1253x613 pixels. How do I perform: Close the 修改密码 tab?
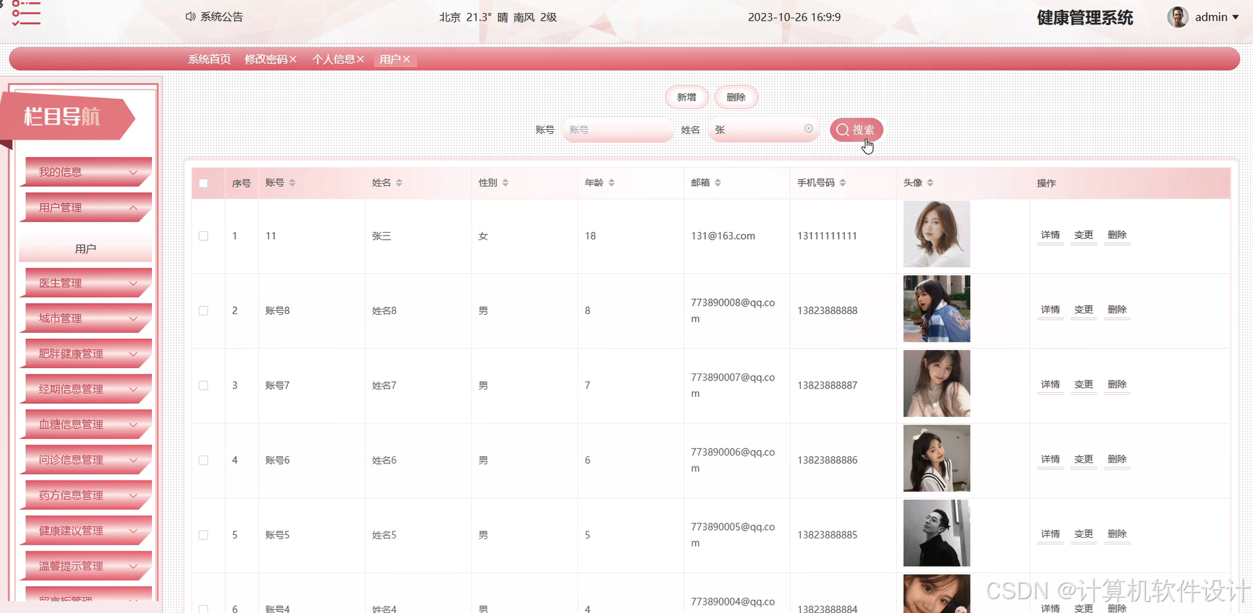[293, 59]
